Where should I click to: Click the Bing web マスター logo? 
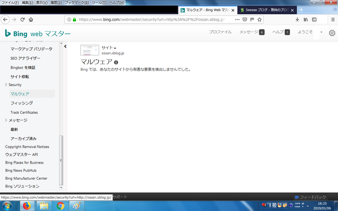point(37,34)
